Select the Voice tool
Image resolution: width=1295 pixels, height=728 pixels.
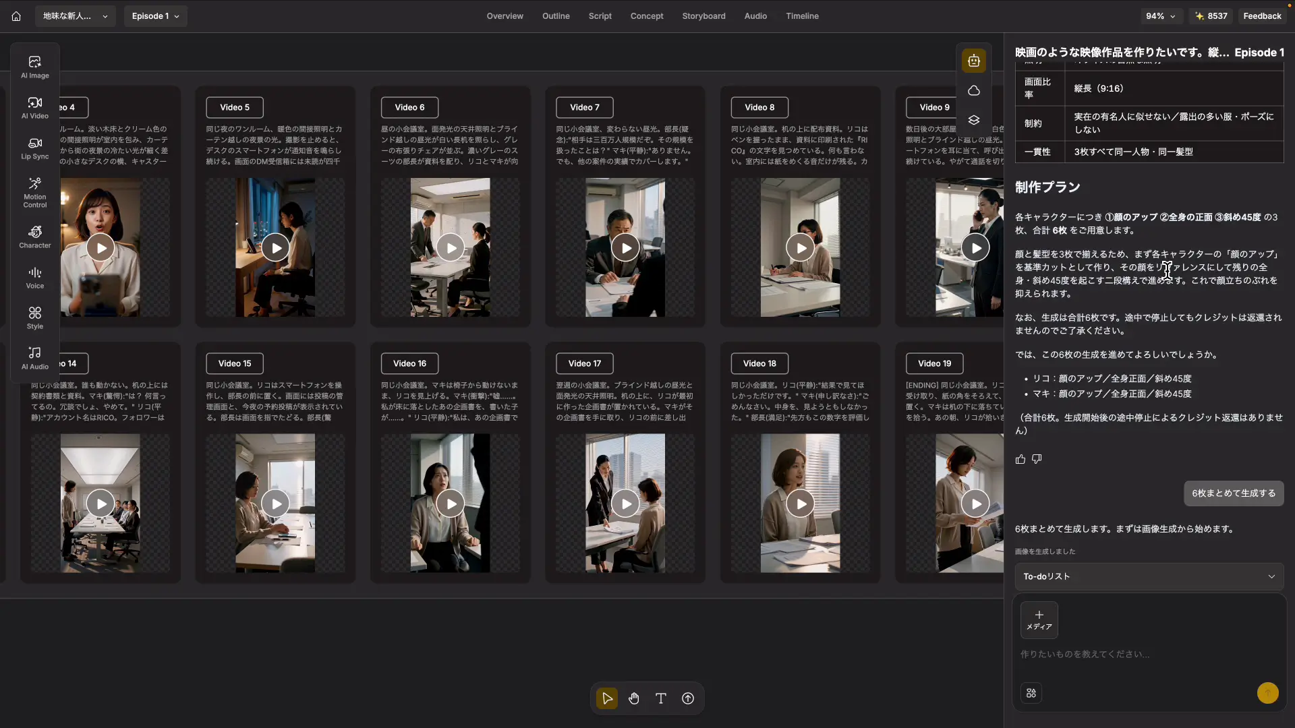(35, 278)
